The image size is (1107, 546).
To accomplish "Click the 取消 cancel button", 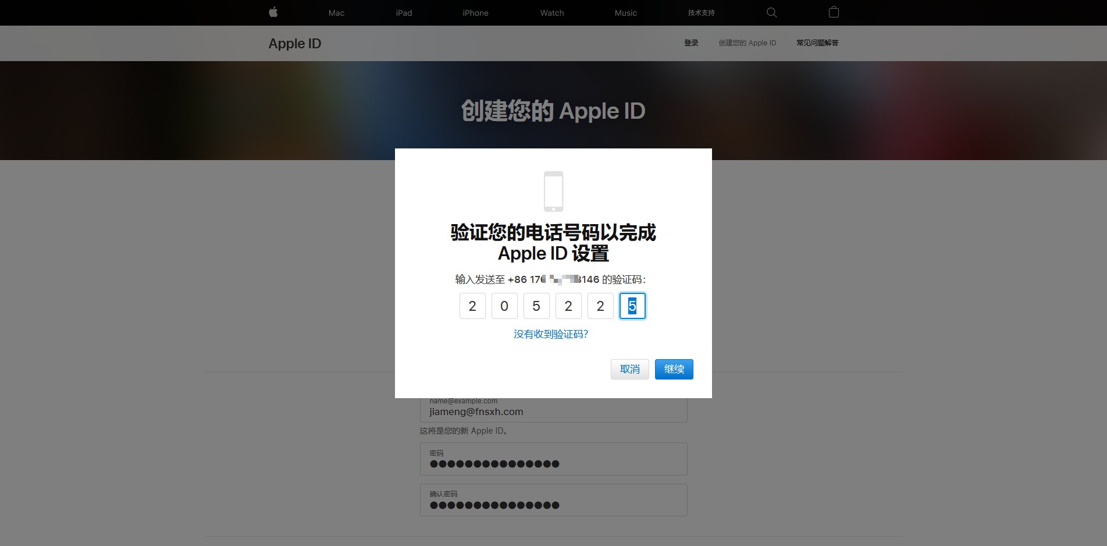I will 630,369.
